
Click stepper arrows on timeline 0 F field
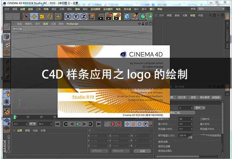coord(27,124)
